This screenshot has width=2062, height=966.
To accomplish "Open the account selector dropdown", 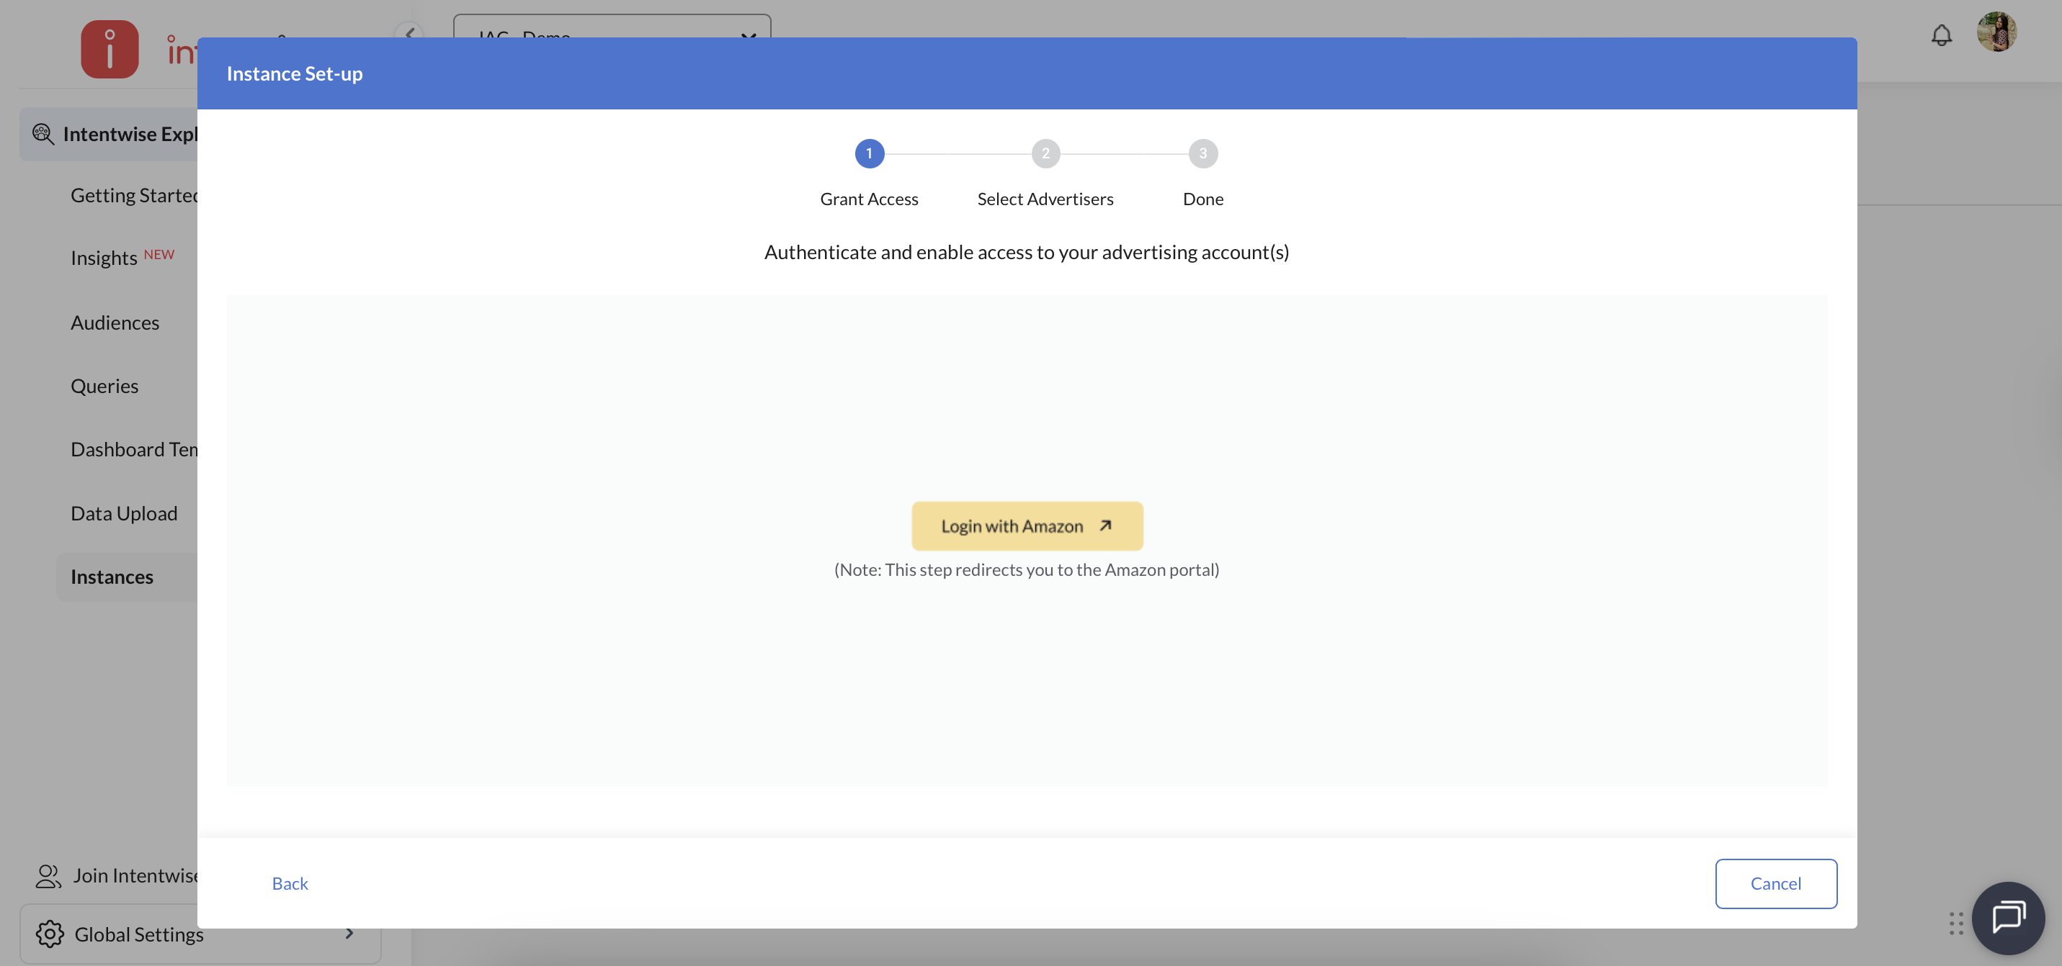I will 612,27.
